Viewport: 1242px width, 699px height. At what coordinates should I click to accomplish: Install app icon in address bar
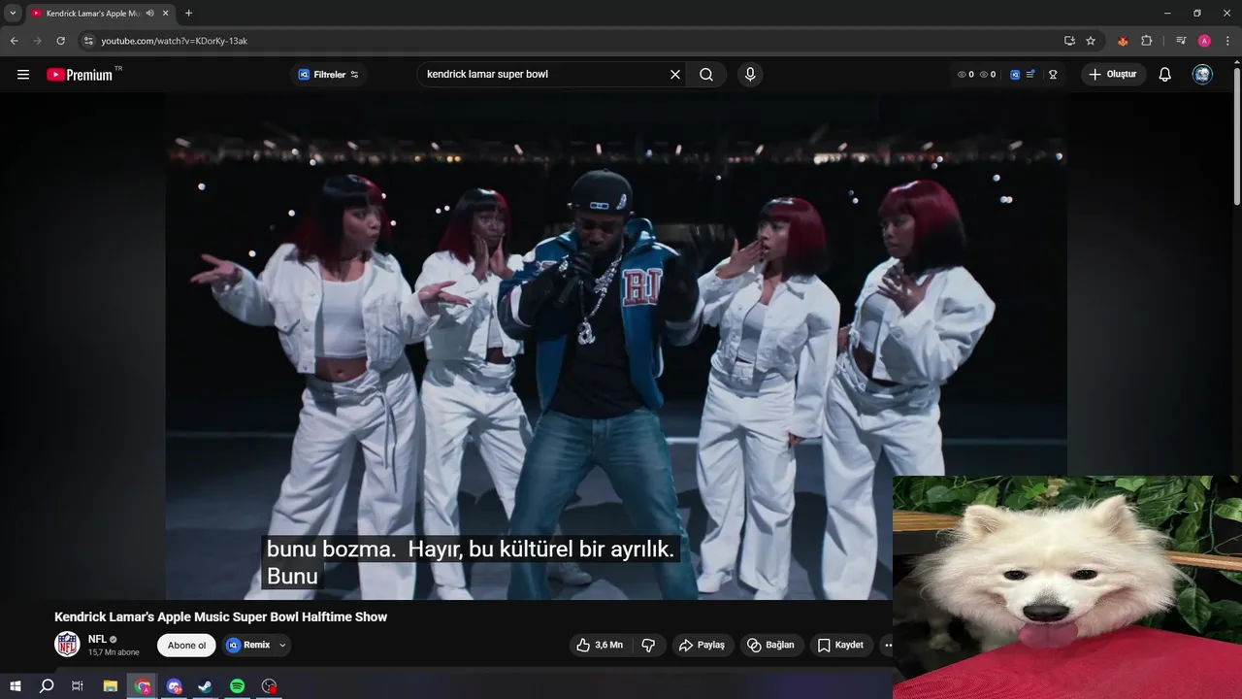pyautogui.click(x=1069, y=41)
